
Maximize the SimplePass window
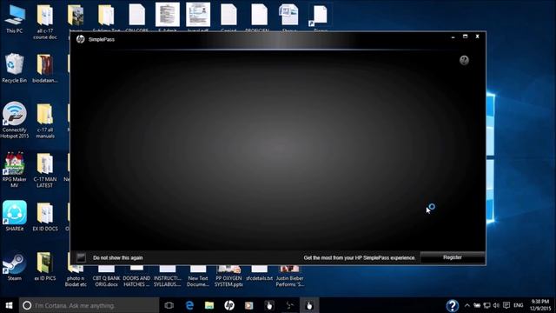pyautogui.click(x=466, y=37)
